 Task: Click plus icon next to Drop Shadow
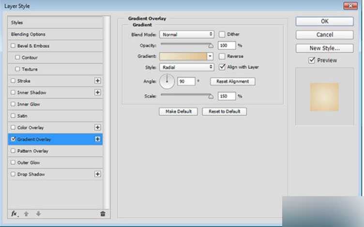tap(97, 174)
